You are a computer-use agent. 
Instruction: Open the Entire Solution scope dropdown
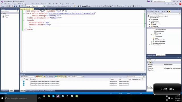28,77
